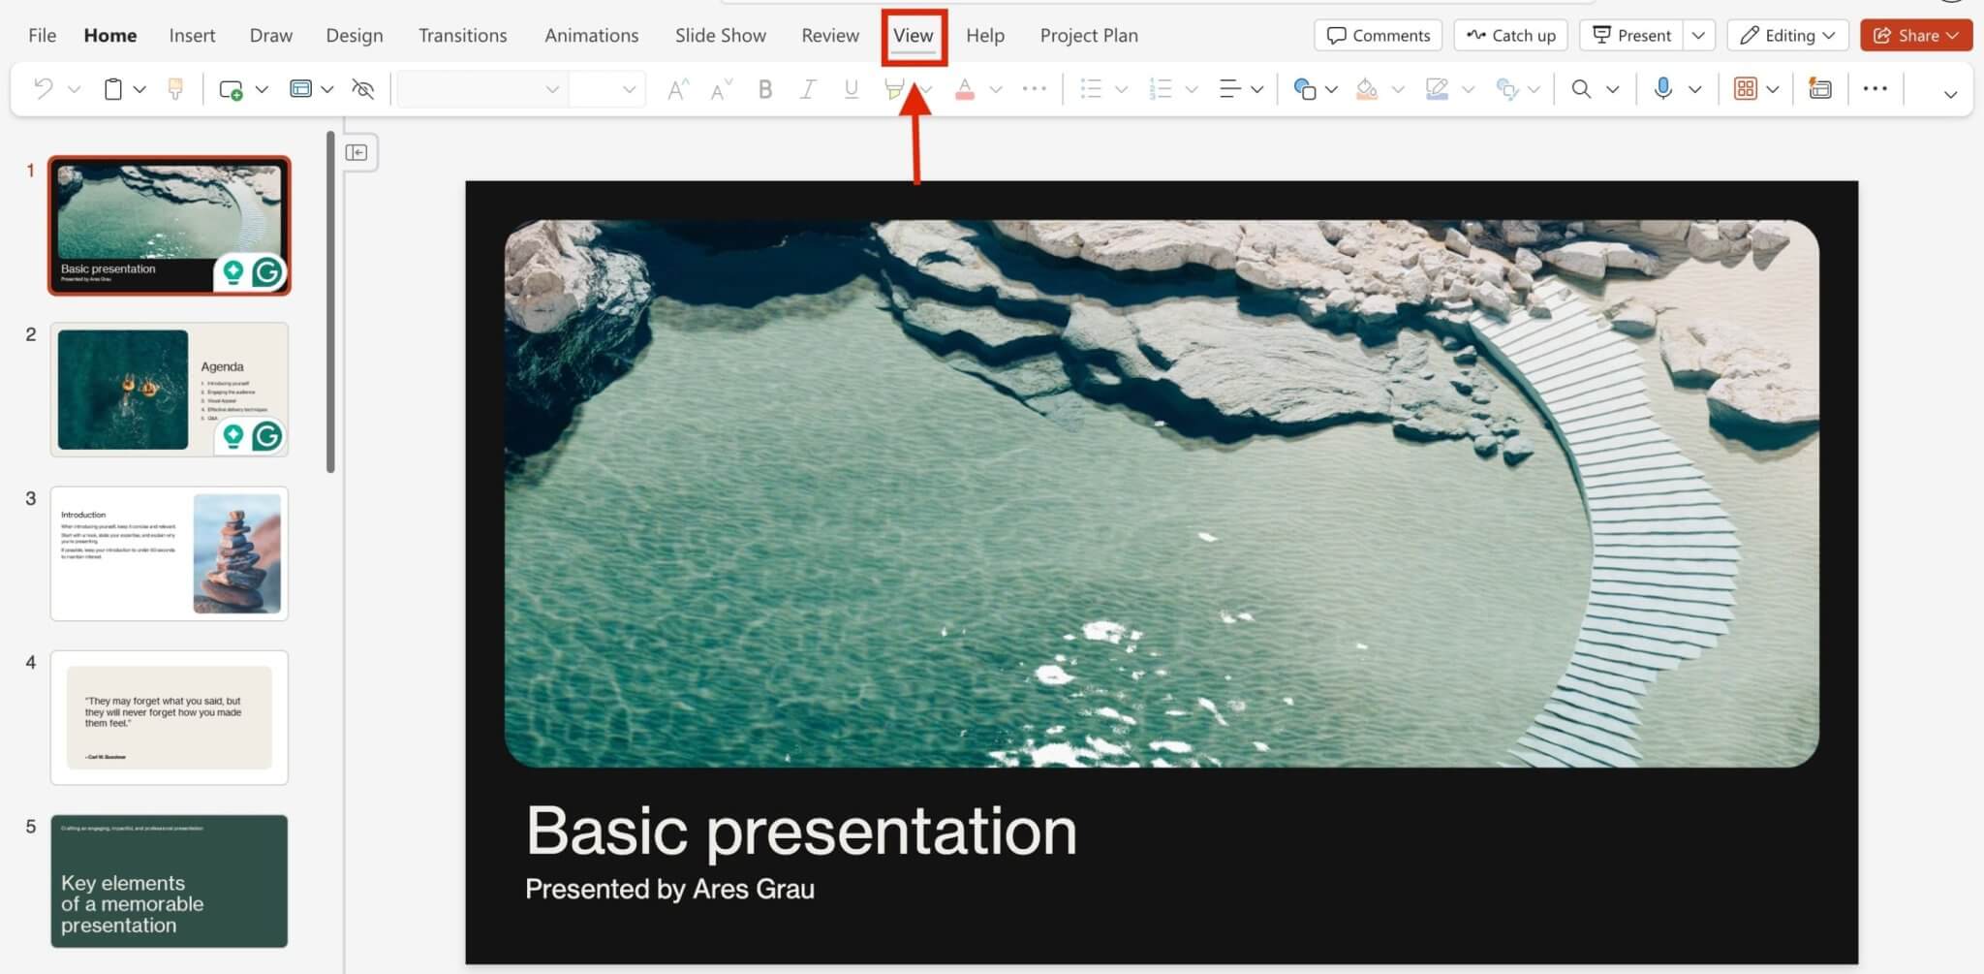This screenshot has height=974, width=1984.
Task: Open PowerPoint Designer suggestions
Action: coord(1820,88)
